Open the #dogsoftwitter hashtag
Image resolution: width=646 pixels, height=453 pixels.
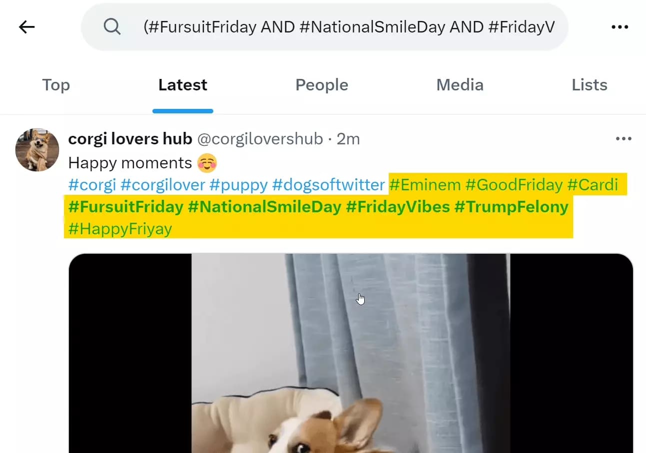[x=328, y=185]
